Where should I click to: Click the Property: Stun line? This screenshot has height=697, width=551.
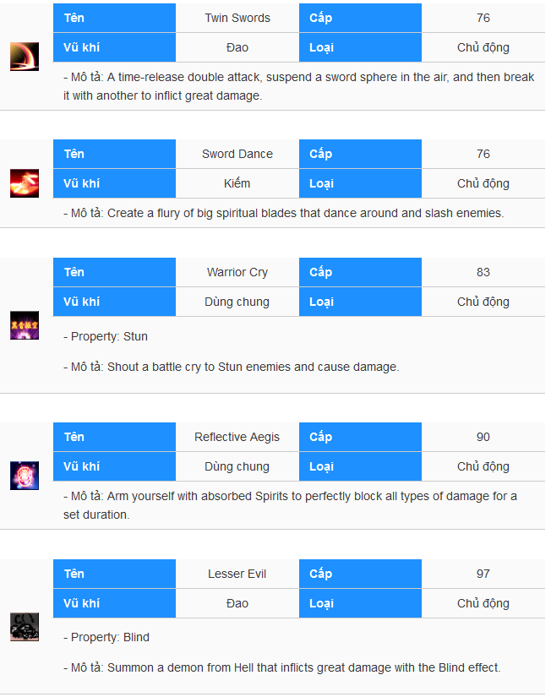tap(106, 336)
